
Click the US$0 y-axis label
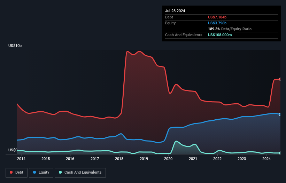13,150
